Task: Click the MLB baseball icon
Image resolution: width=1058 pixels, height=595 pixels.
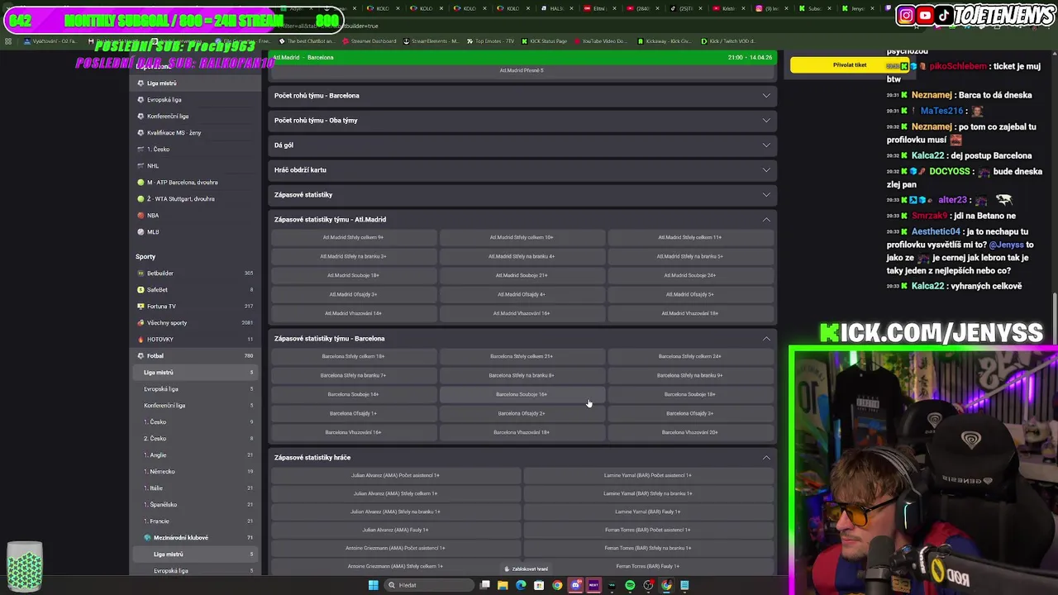Action: 141,232
